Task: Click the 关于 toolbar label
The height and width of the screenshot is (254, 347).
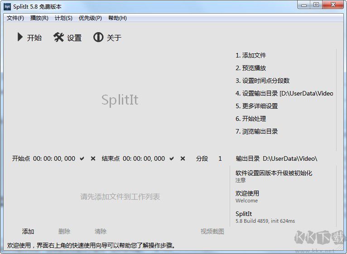Action: pyautogui.click(x=114, y=38)
